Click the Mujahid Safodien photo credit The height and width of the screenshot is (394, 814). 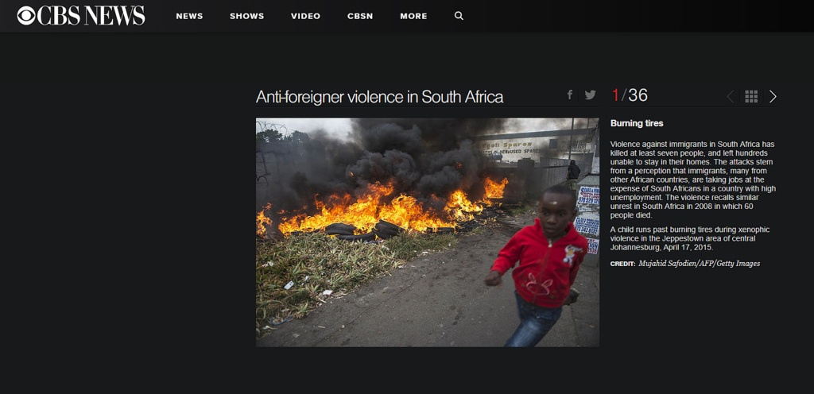click(700, 264)
